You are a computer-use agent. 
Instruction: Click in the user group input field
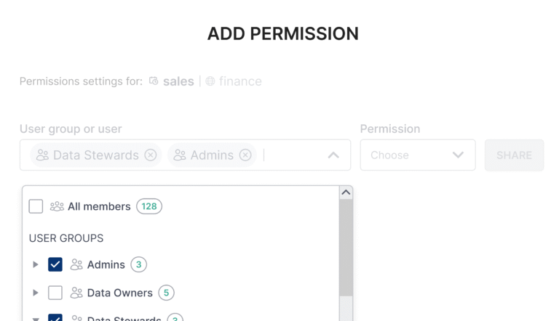pos(291,155)
